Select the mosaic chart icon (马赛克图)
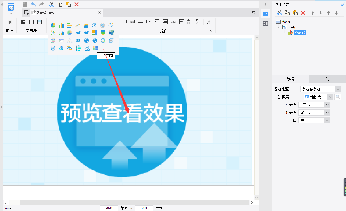 [95, 48]
